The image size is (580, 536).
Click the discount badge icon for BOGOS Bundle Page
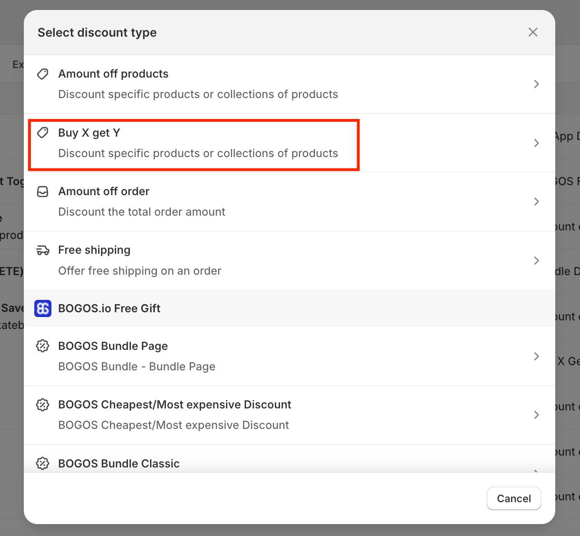[43, 346]
